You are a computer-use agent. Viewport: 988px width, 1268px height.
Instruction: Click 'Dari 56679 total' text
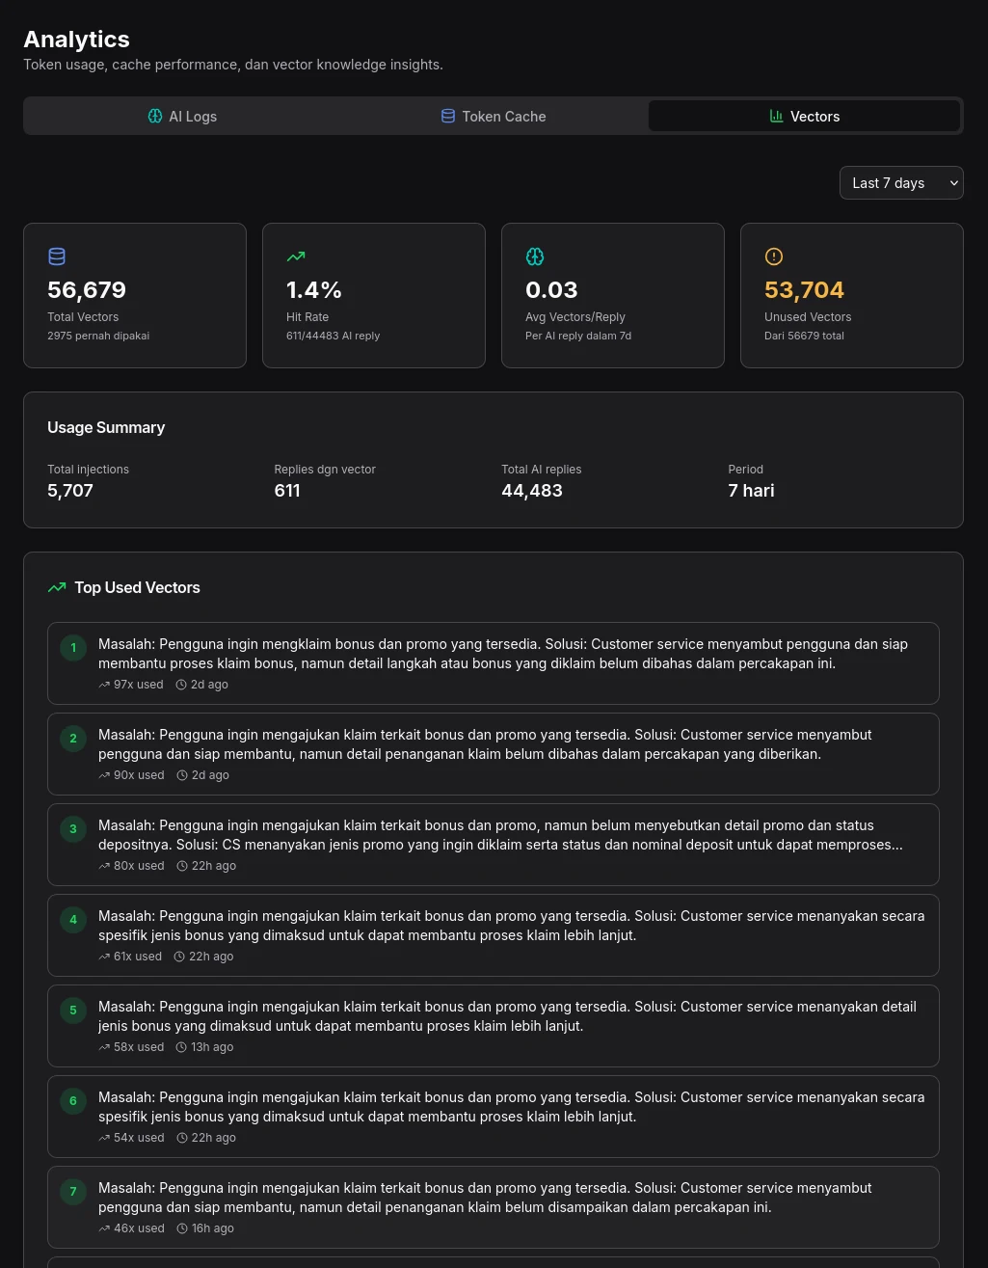804,336
